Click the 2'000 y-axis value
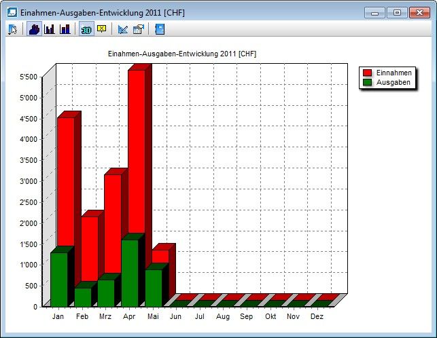 coord(29,223)
